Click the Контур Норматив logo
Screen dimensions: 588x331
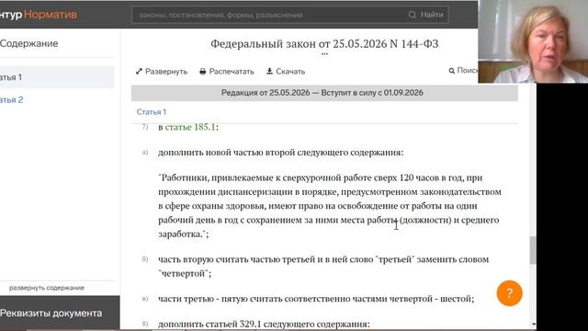pyautogui.click(x=39, y=15)
